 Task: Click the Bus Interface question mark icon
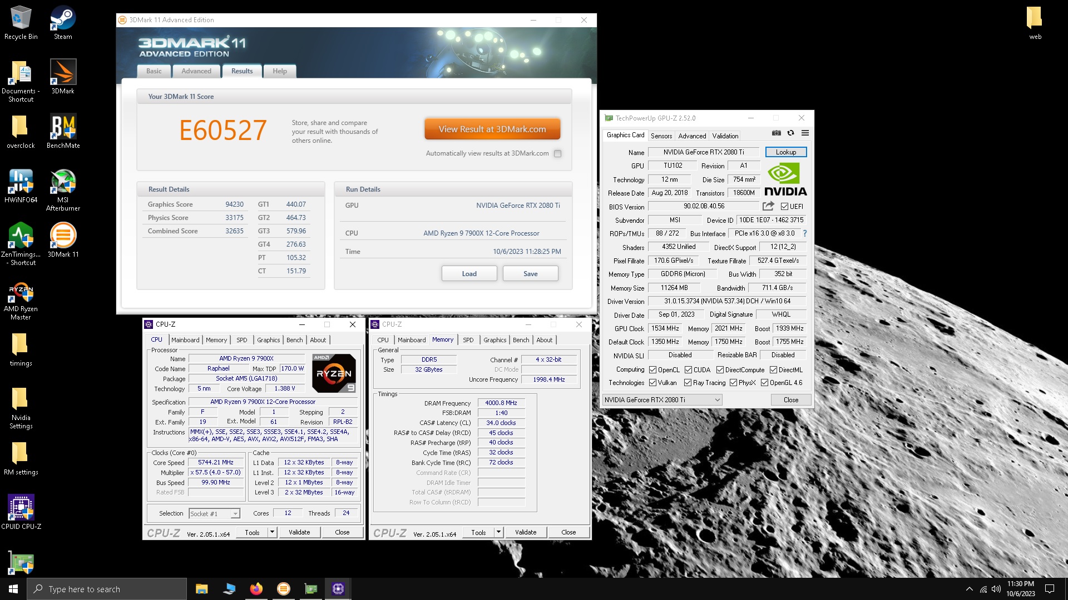804,233
